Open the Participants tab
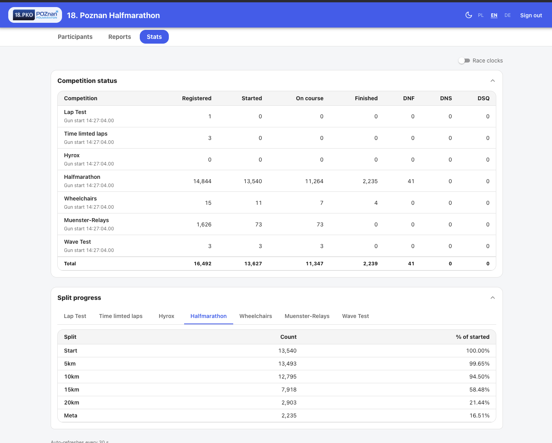Screen dimensions: 552x443 [x=75, y=37]
